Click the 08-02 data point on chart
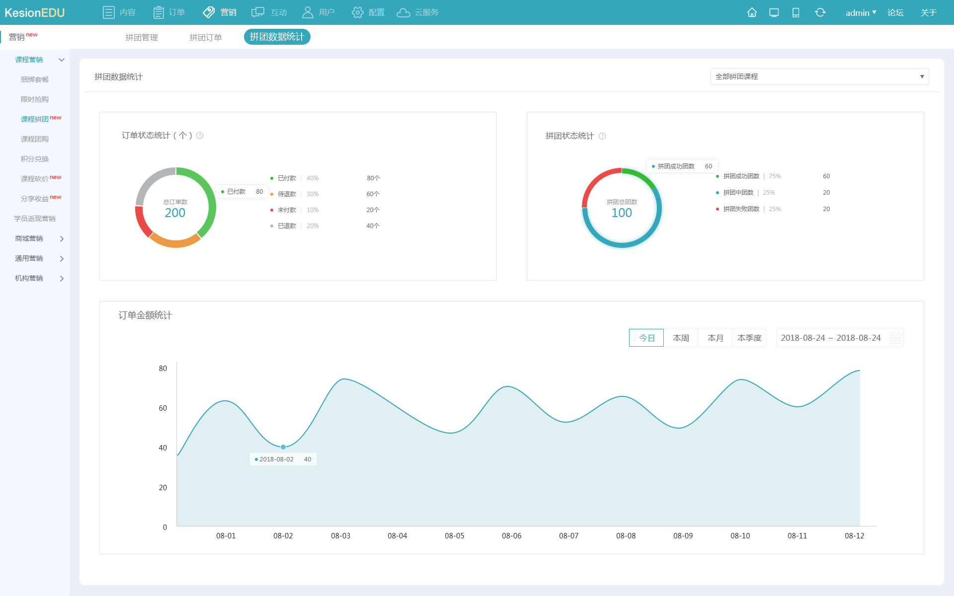This screenshot has width=954, height=596. pos(283,447)
